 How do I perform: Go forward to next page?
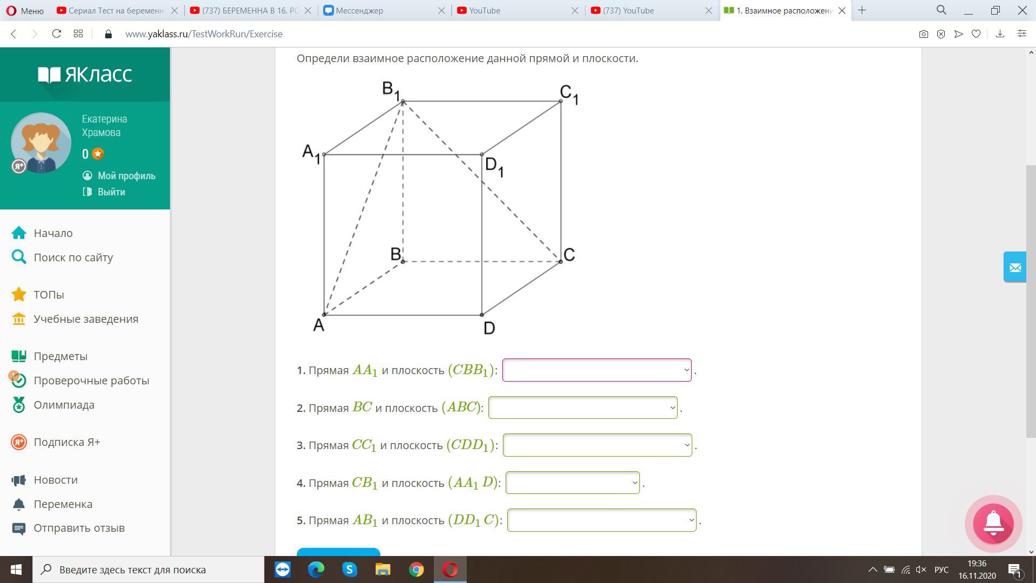pos(35,34)
